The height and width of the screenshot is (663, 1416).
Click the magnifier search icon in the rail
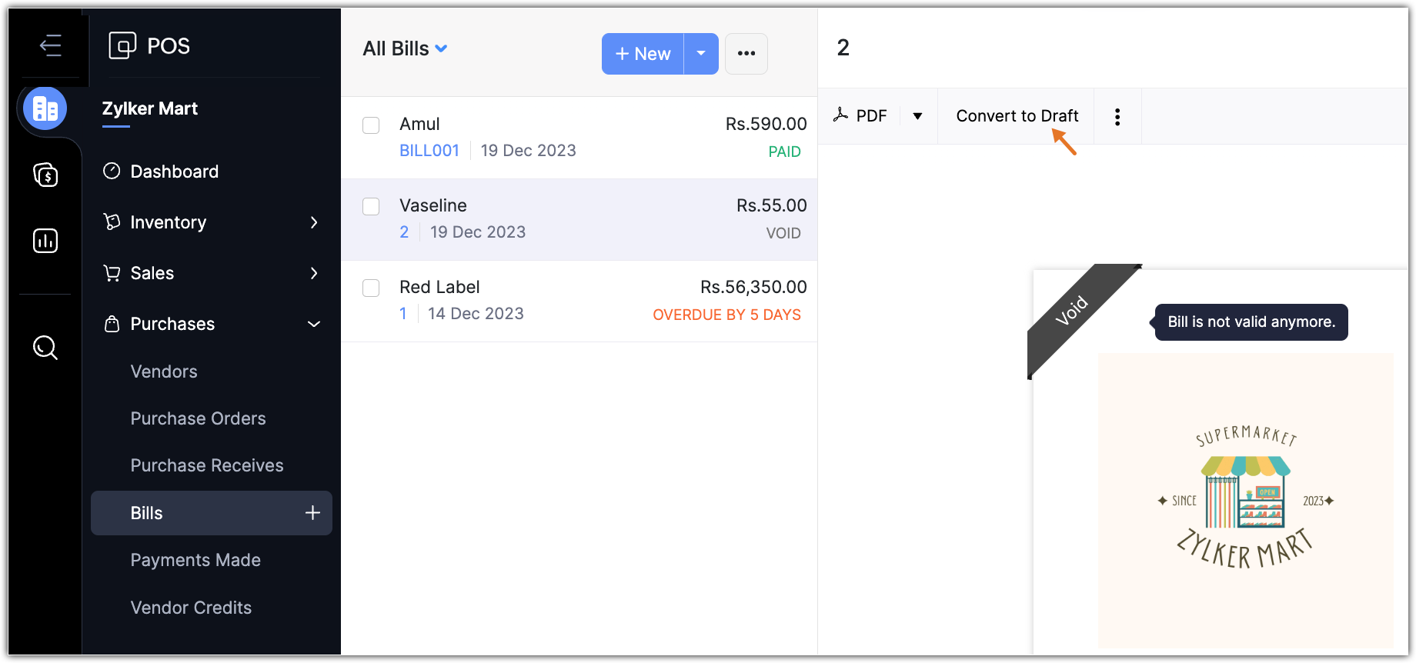tap(45, 348)
